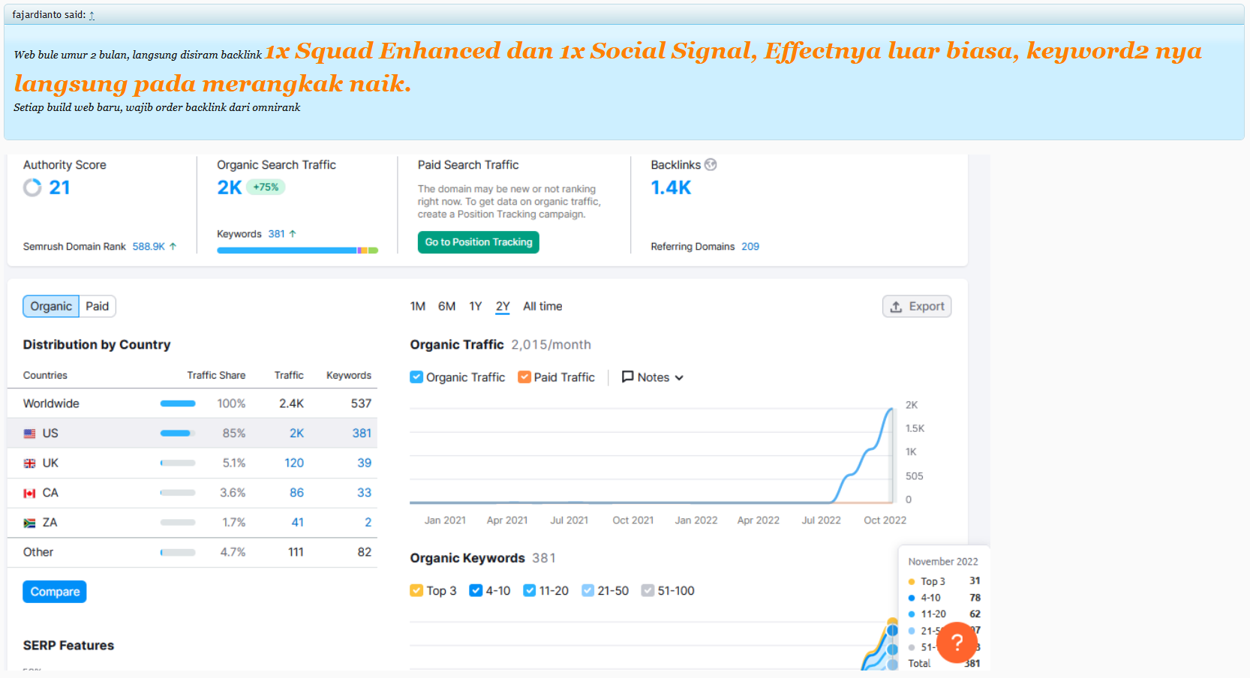This screenshot has height=678, width=1250.
Task: Click the CA traffic value 86
Action: click(x=296, y=493)
